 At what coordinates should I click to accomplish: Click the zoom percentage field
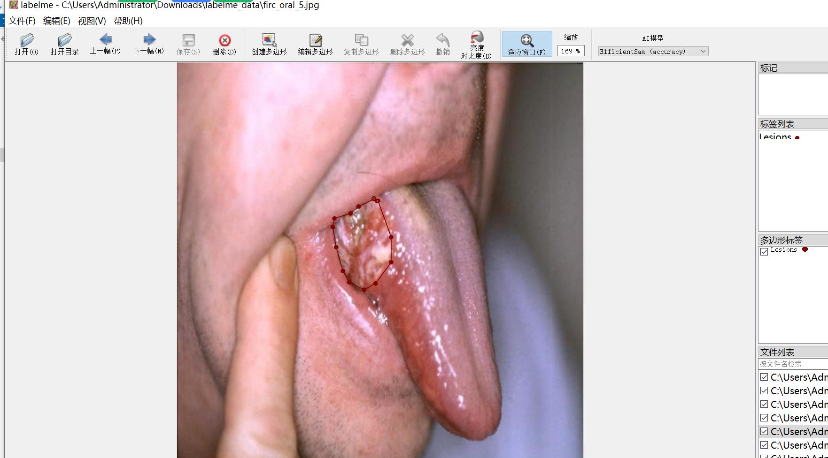pos(571,51)
